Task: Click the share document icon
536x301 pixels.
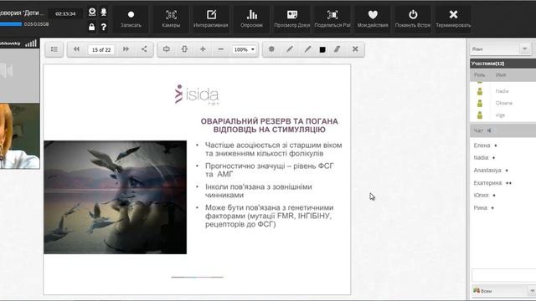Action: click(x=144, y=49)
